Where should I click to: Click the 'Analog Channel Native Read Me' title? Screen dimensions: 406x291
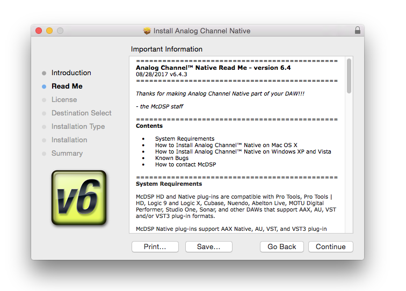[213, 68]
